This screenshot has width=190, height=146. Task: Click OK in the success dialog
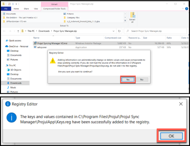click(171, 136)
